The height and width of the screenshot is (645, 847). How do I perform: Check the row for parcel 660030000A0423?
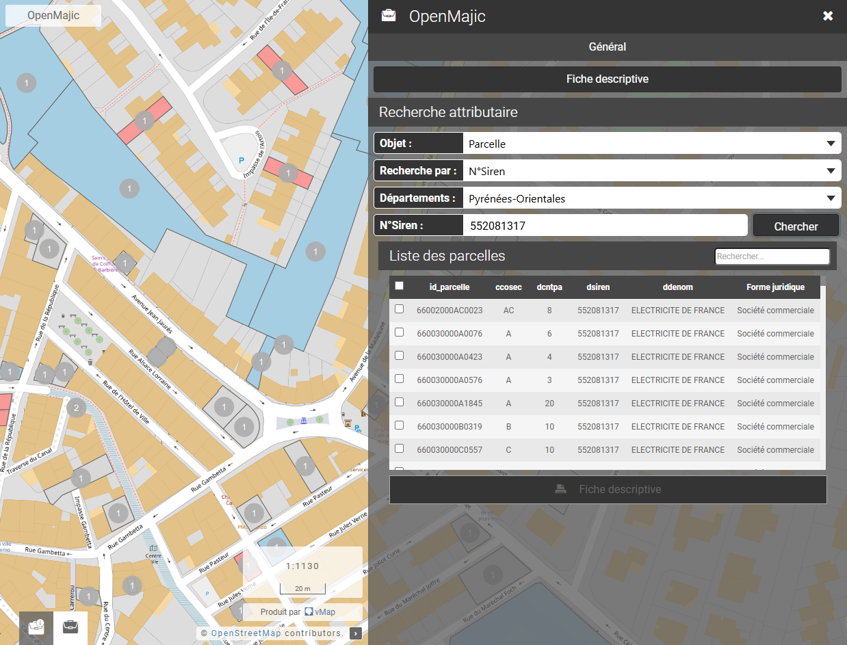coord(400,356)
